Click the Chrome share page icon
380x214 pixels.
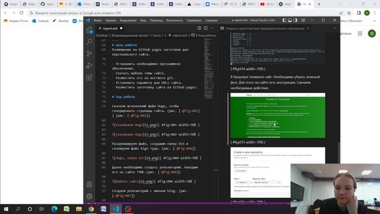pyautogui.click(x=341, y=13)
